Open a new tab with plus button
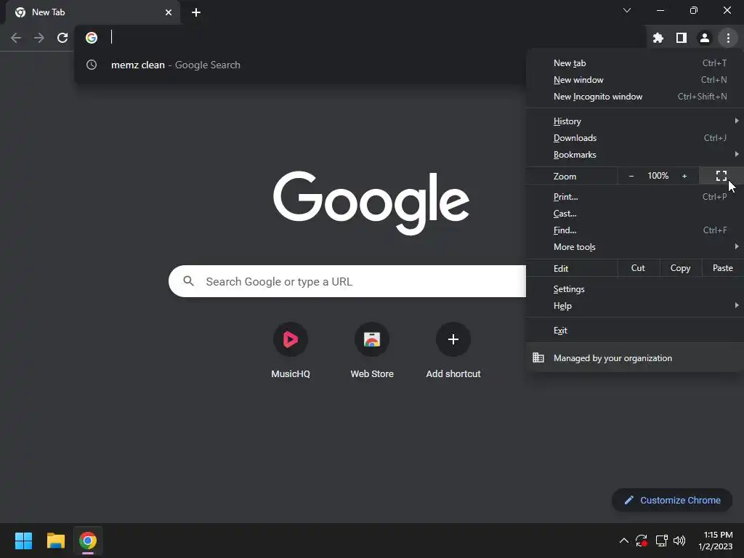This screenshot has height=558, width=744. [196, 12]
